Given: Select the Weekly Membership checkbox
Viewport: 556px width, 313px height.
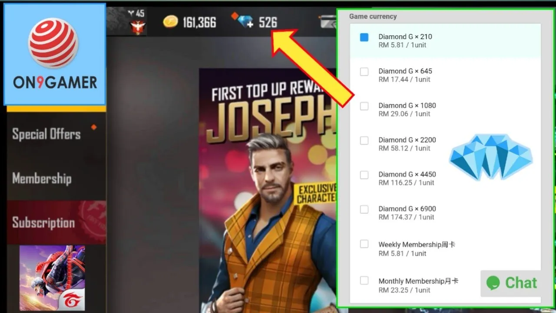Looking at the screenshot, I should [364, 244].
